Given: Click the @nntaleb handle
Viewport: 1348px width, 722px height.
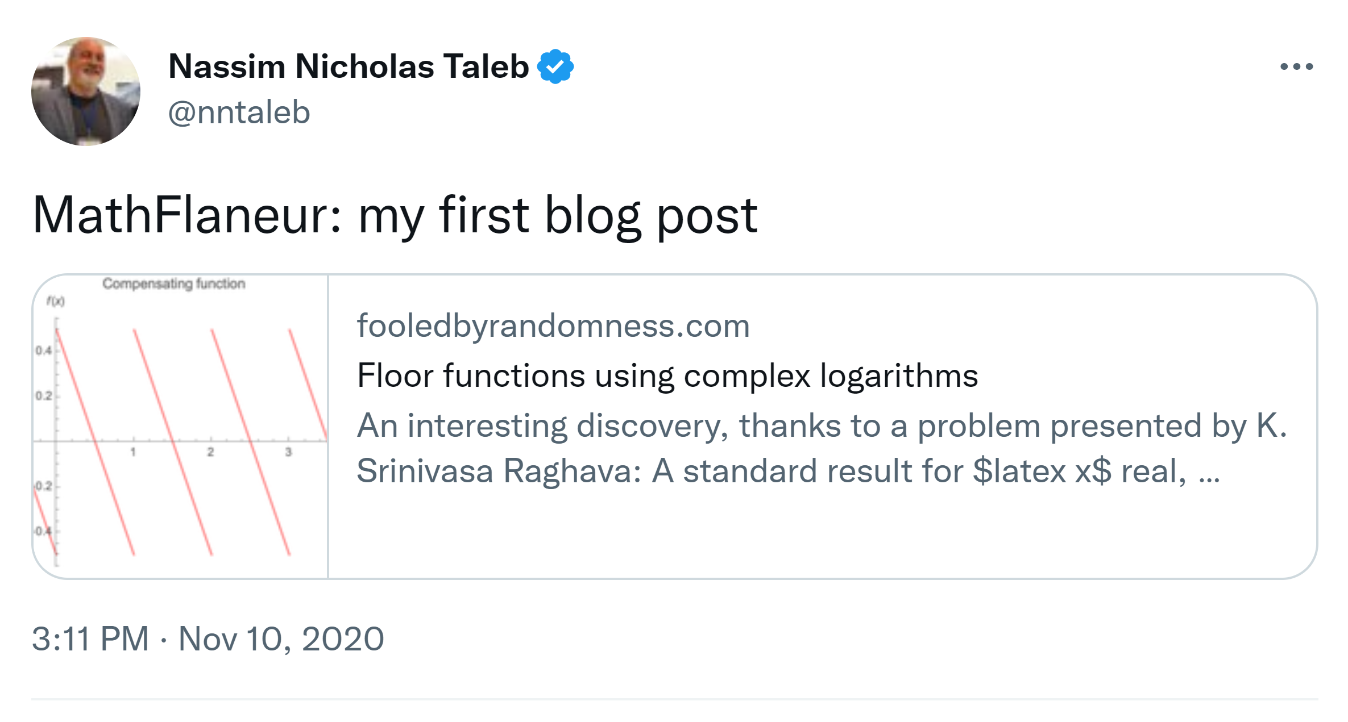Looking at the screenshot, I should point(239,112).
